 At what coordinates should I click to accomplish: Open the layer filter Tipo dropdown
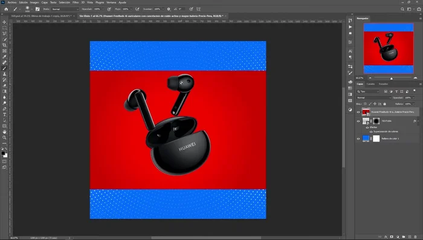[368, 91]
